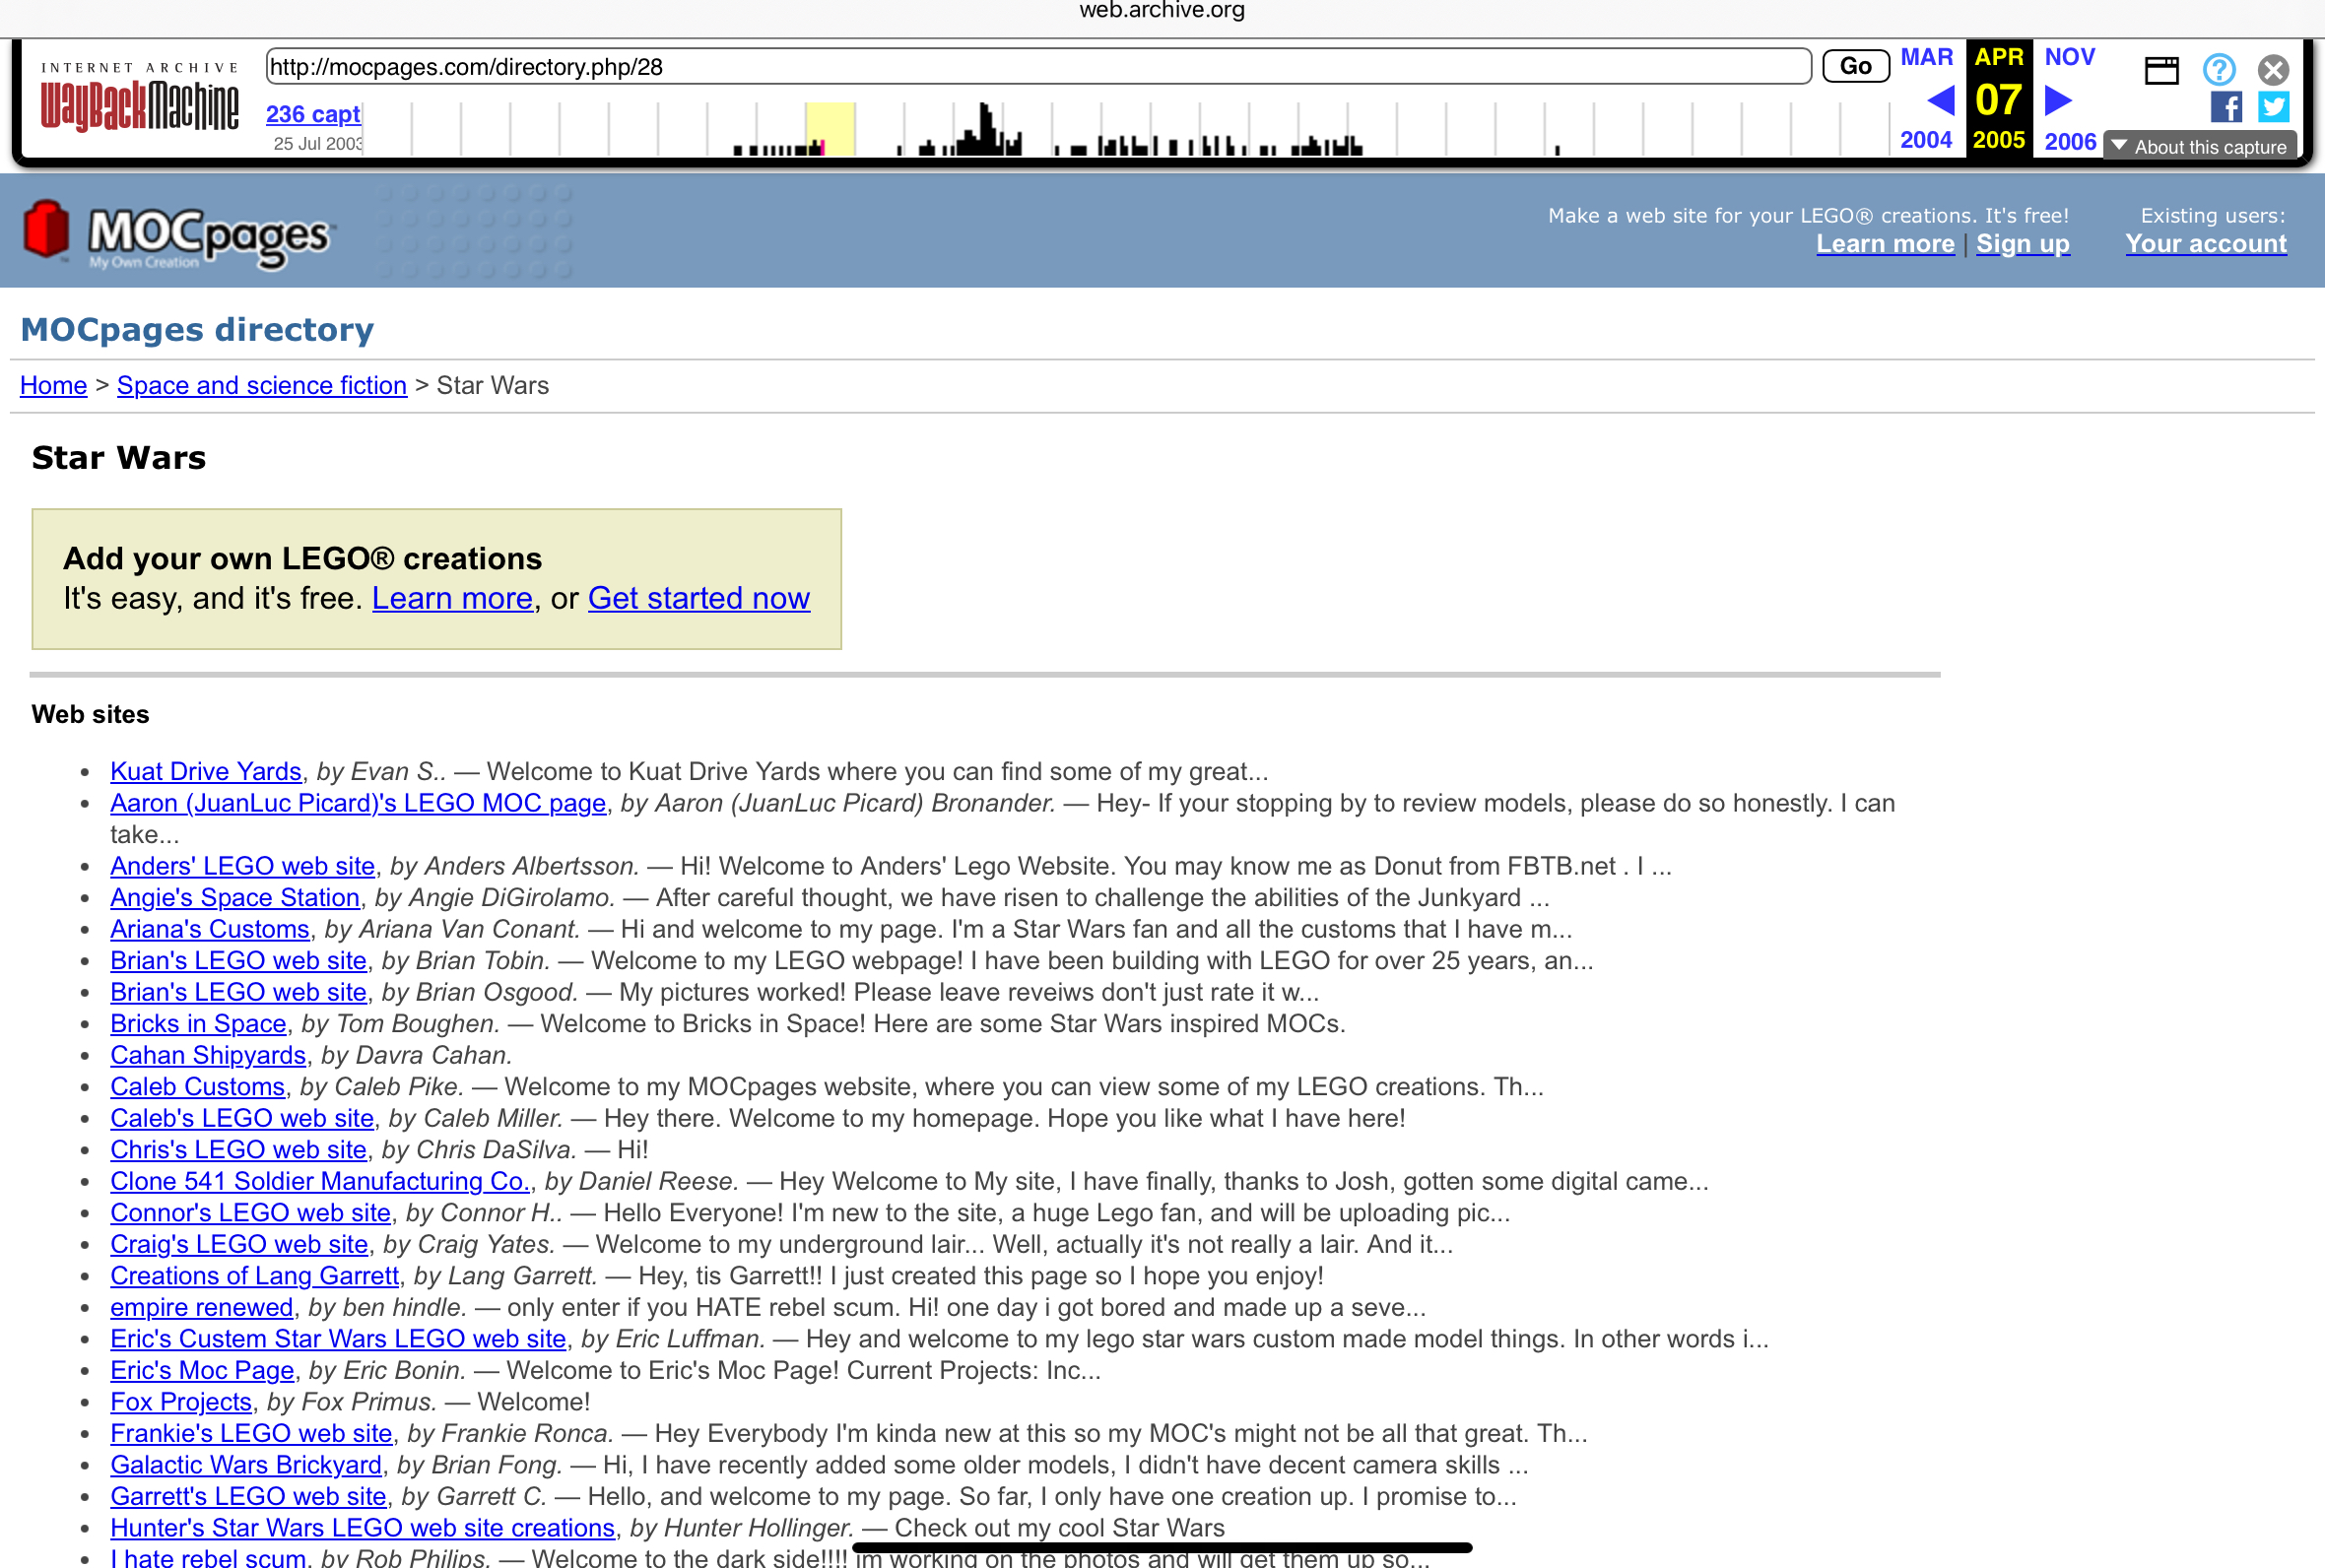This screenshot has width=2325, height=1568.
Task: Click the highlighted year on the capture timeline
Action: pos(830,128)
